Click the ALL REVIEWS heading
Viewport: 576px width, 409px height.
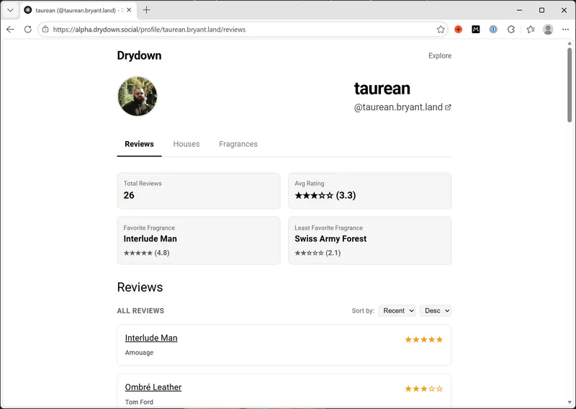tap(140, 311)
